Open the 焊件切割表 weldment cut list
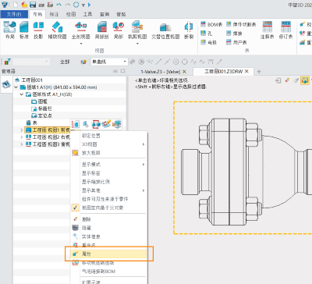 click(x=241, y=24)
